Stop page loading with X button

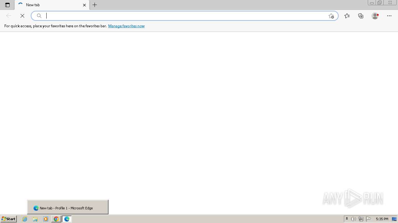pyautogui.click(x=22, y=16)
